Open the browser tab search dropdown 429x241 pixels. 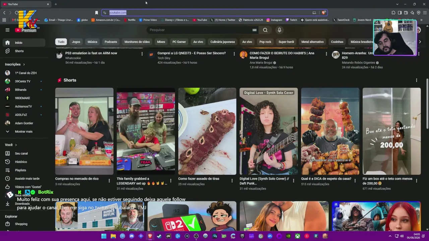[x=397, y=4]
